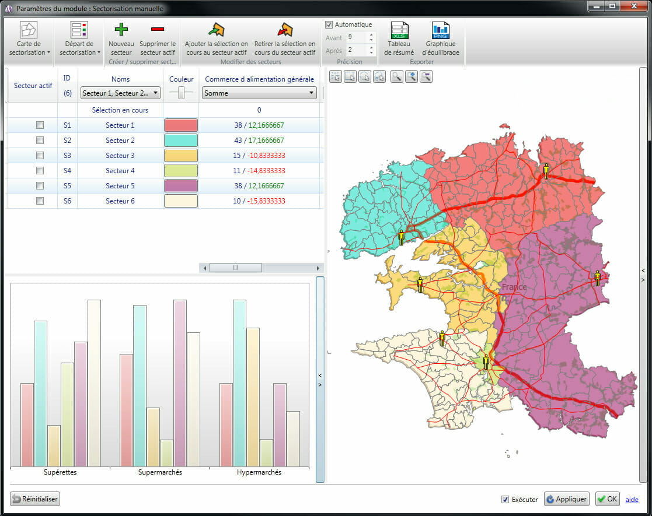Adjust the Couleur opacity slider
The height and width of the screenshot is (516, 652).
[181, 92]
